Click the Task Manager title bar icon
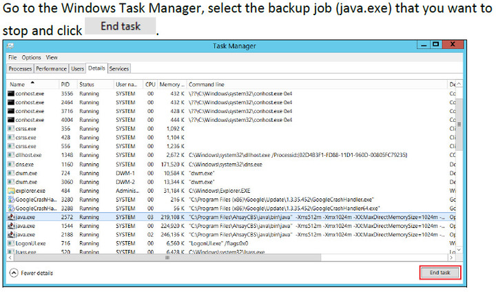496x292 pixels. 10,45
